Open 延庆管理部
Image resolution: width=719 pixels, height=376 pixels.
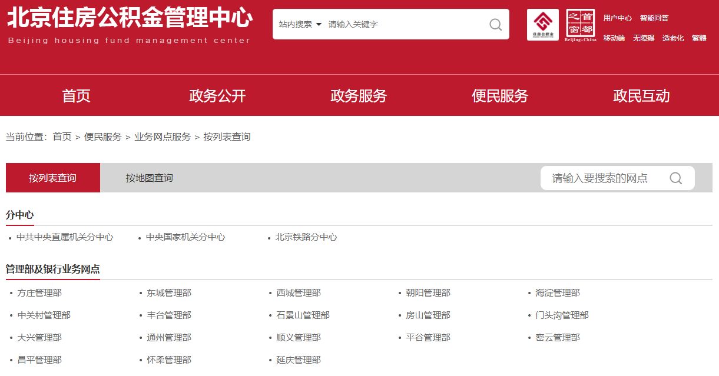click(299, 360)
